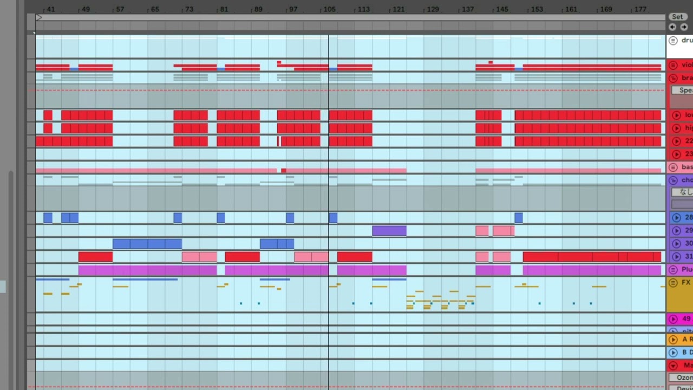This screenshot has height=390, width=693.
Task: Unfold track 23
Action: (676, 154)
